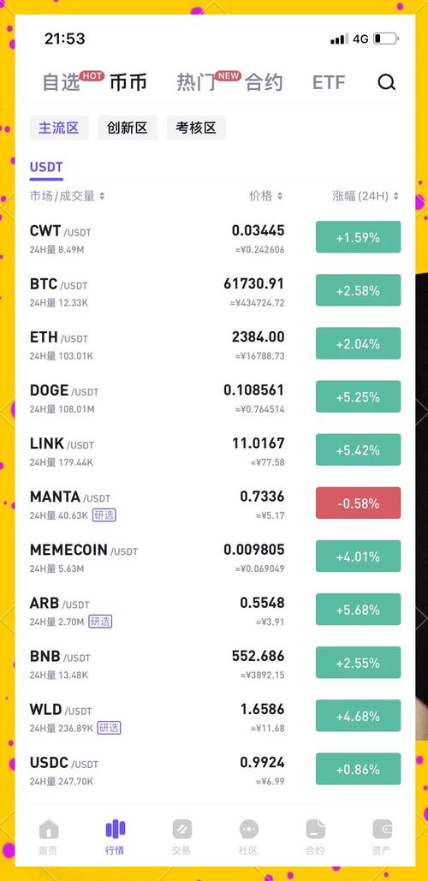Image resolution: width=428 pixels, height=881 pixels.
Task: Open 资产 wallet icon in bottom bar
Action: point(382,829)
